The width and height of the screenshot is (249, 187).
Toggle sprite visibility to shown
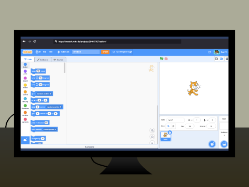pos(168,126)
